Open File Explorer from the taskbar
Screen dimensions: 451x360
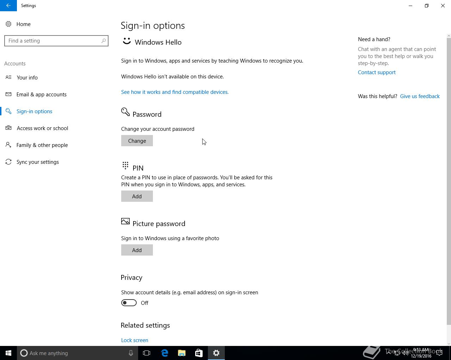182,353
